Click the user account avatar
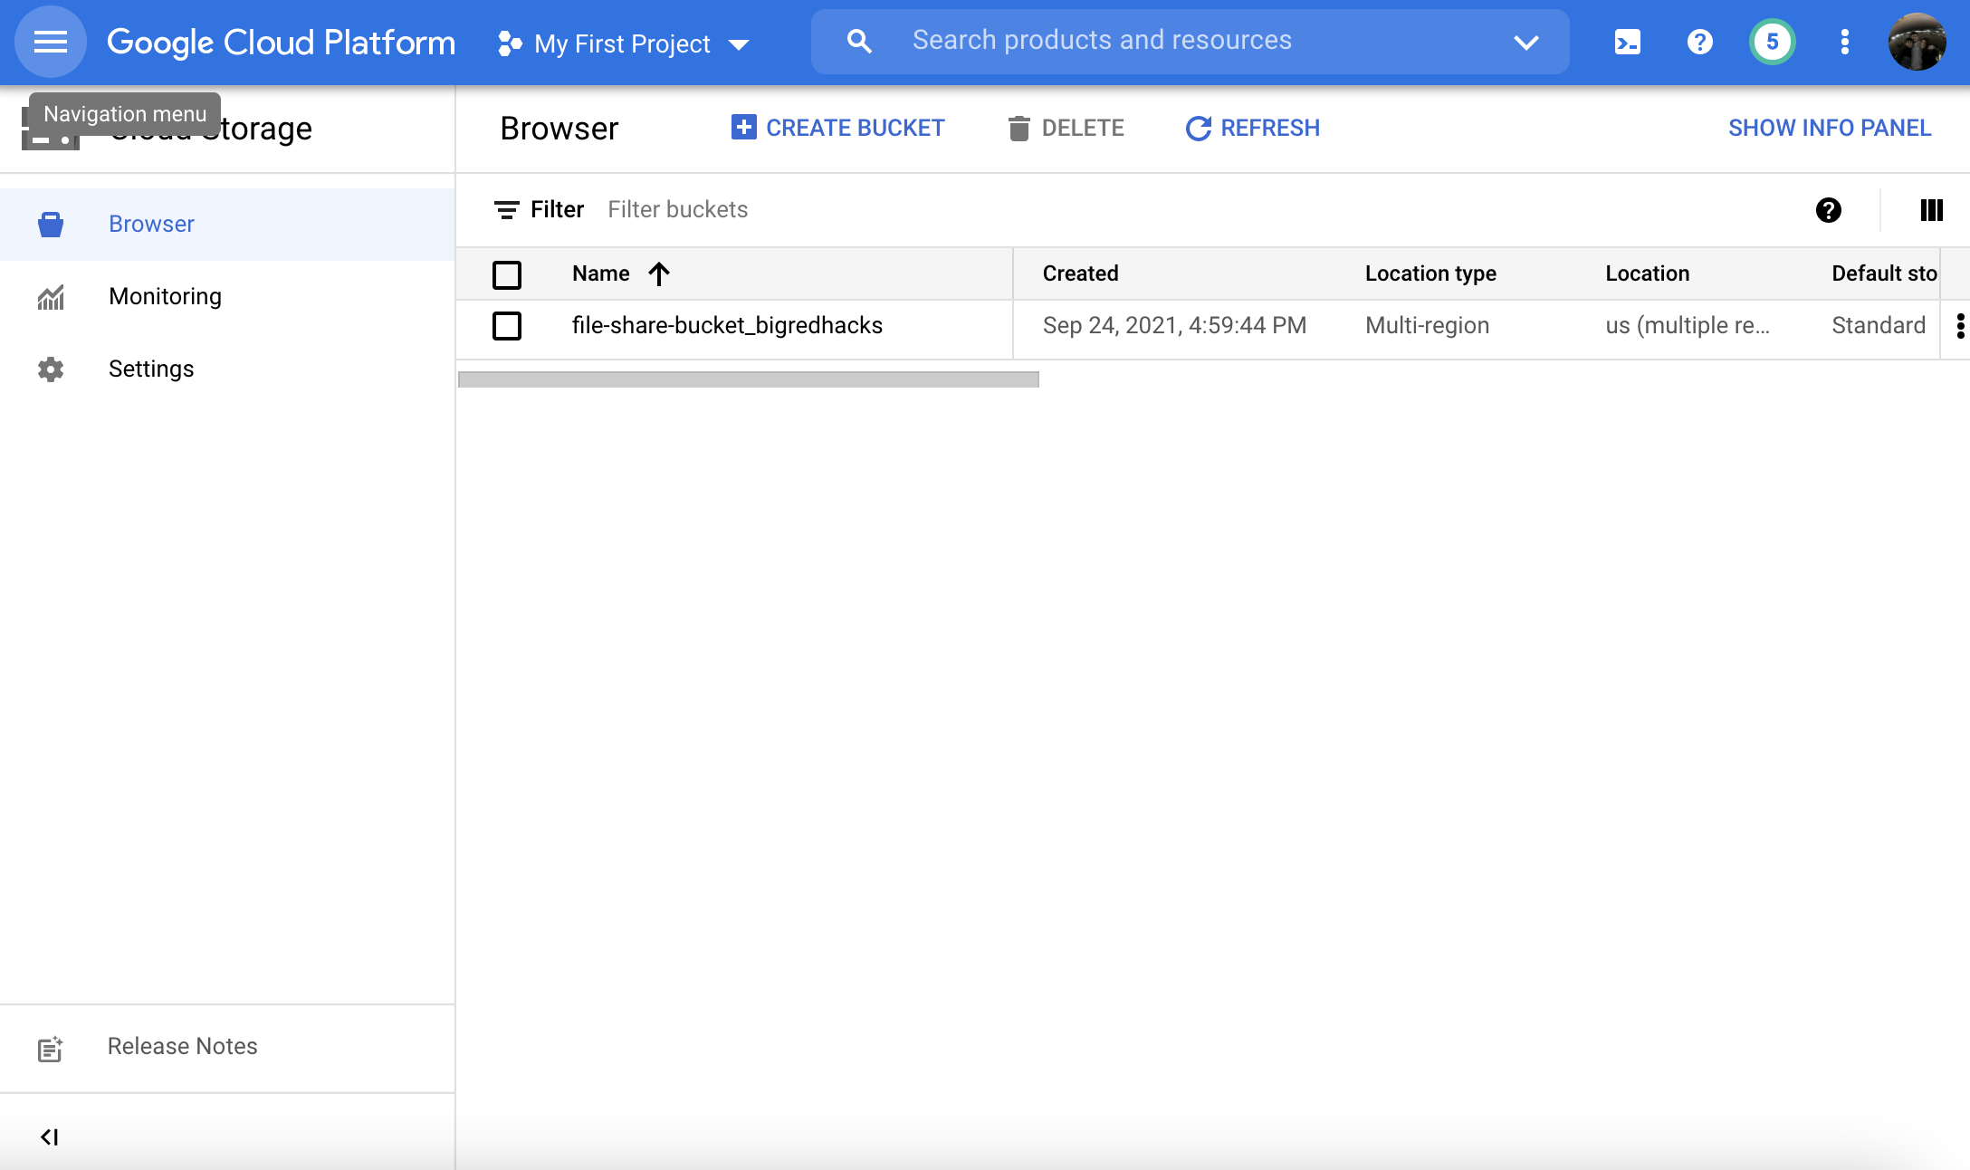The height and width of the screenshot is (1170, 1970). click(1917, 42)
